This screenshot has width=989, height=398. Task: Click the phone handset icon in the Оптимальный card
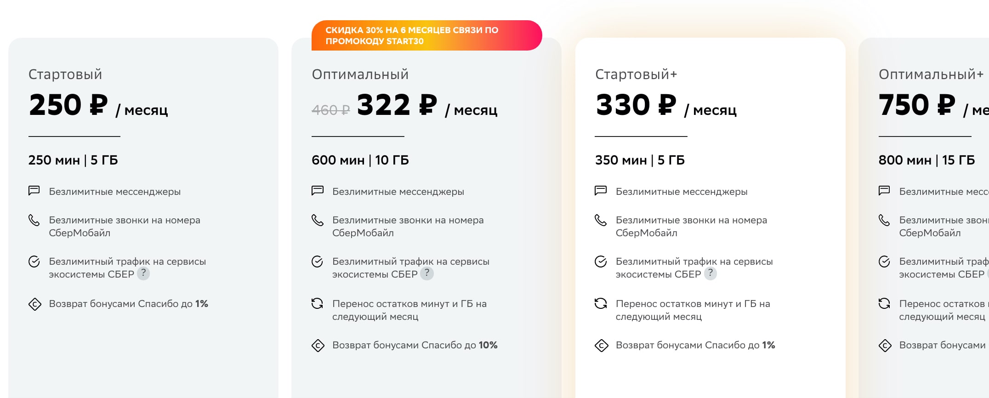(x=318, y=220)
